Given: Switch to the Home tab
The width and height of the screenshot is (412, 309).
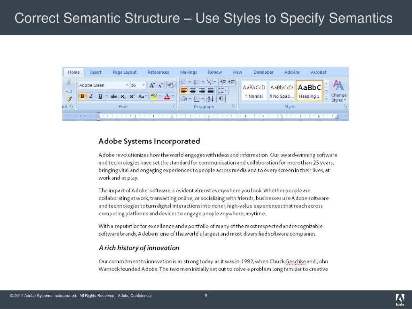Looking at the screenshot, I should 74,72.
